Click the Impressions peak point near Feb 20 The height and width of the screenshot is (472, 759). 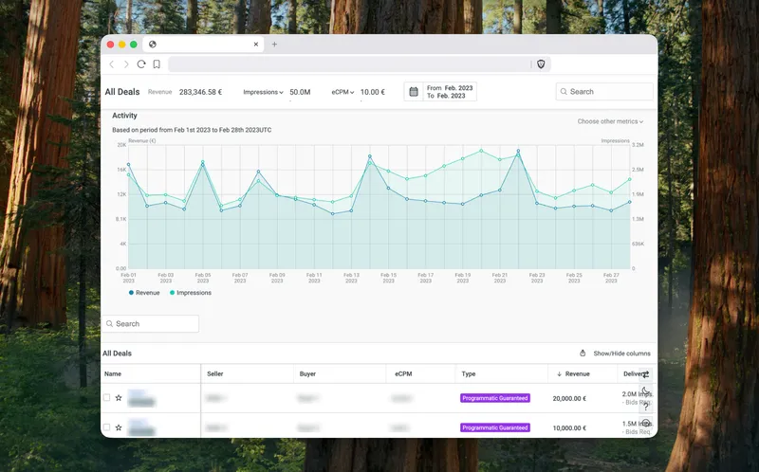coord(481,151)
